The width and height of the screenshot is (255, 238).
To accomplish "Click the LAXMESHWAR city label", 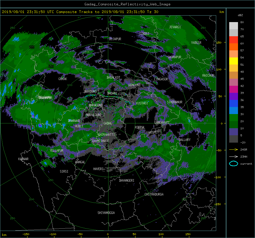I will [100, 141].
